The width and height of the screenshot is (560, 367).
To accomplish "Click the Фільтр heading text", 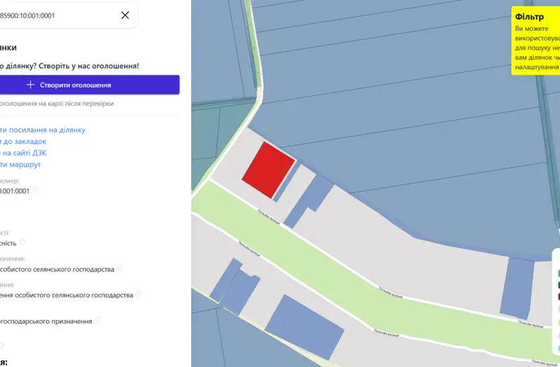I will pos(529,17).
